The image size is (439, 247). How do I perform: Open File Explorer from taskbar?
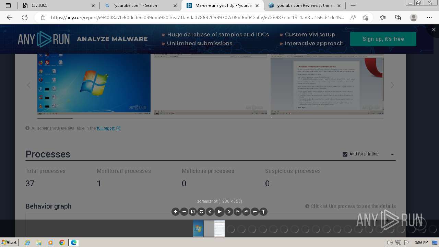coord(39,243)
